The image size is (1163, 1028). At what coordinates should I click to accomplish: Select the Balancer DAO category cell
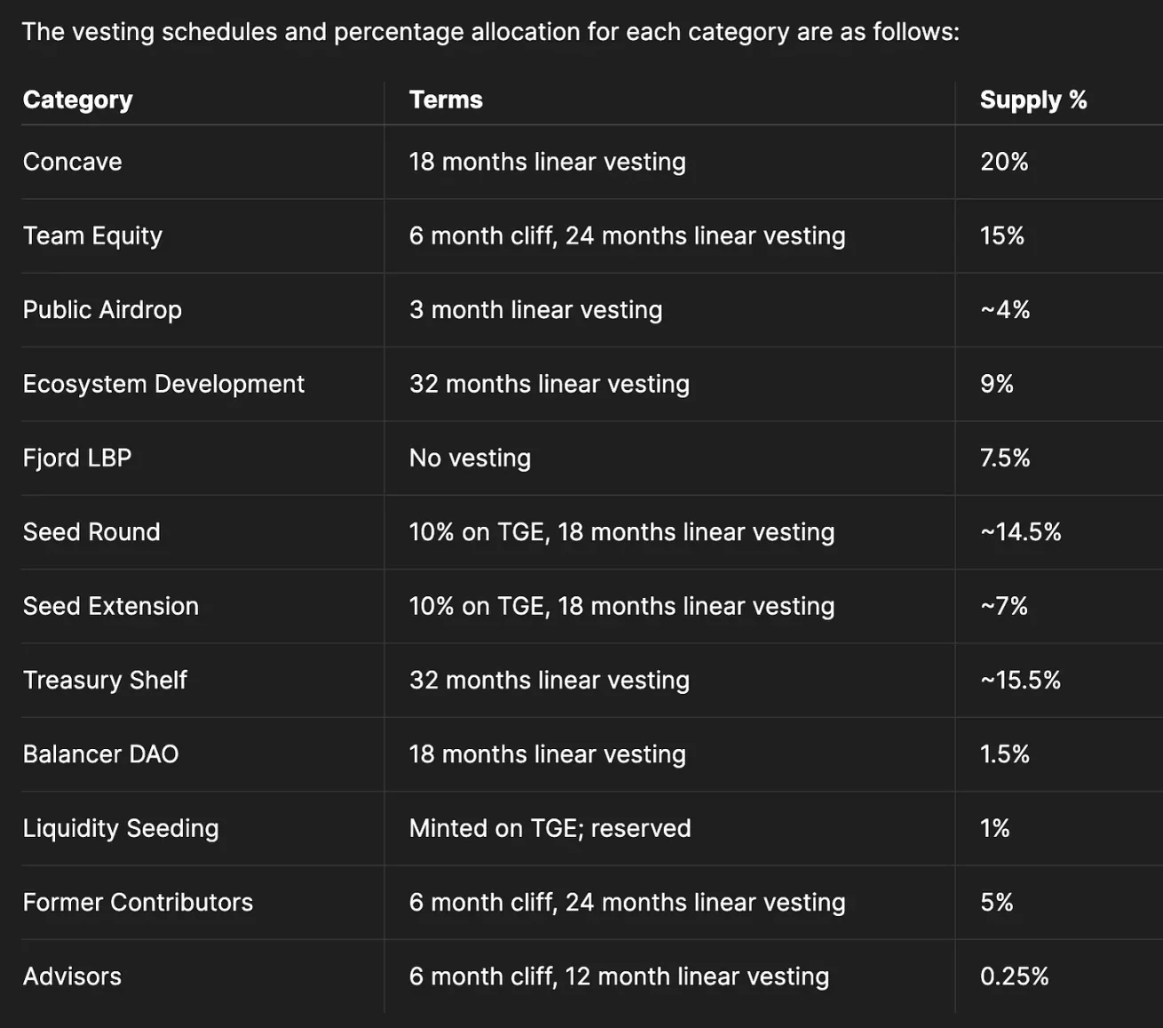pyautogui.click(x=100, y=753)
